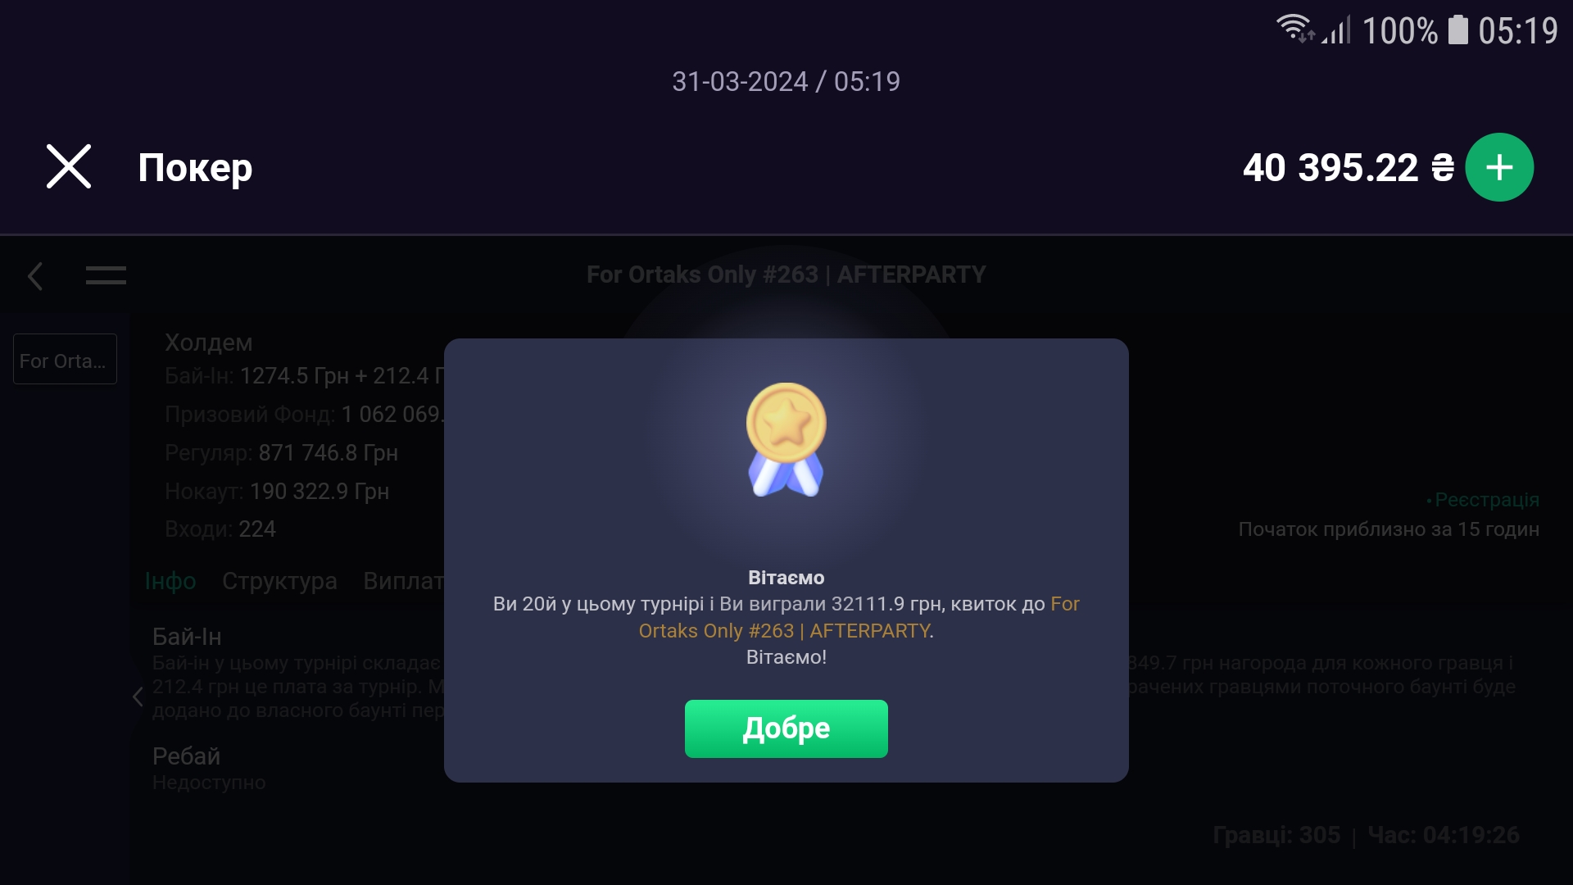Screen dimensions: 1573x885
Task: Tap the cellular signal strength icon
Action: pos(1337,30)
